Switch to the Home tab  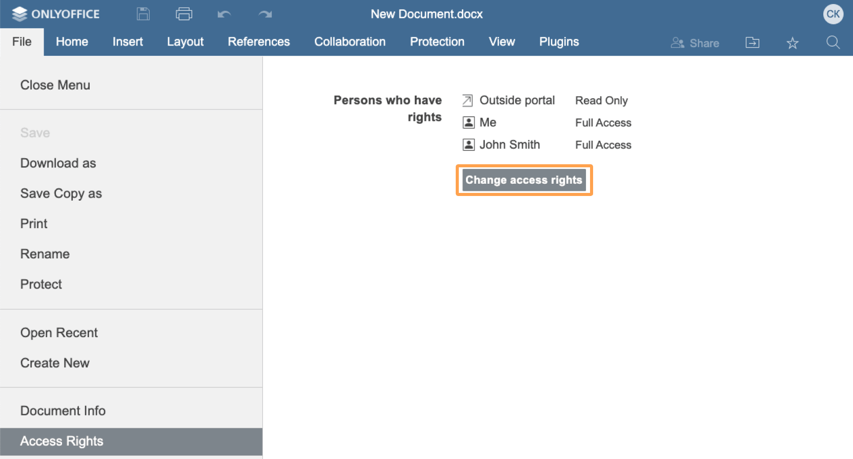pos(72,42)
